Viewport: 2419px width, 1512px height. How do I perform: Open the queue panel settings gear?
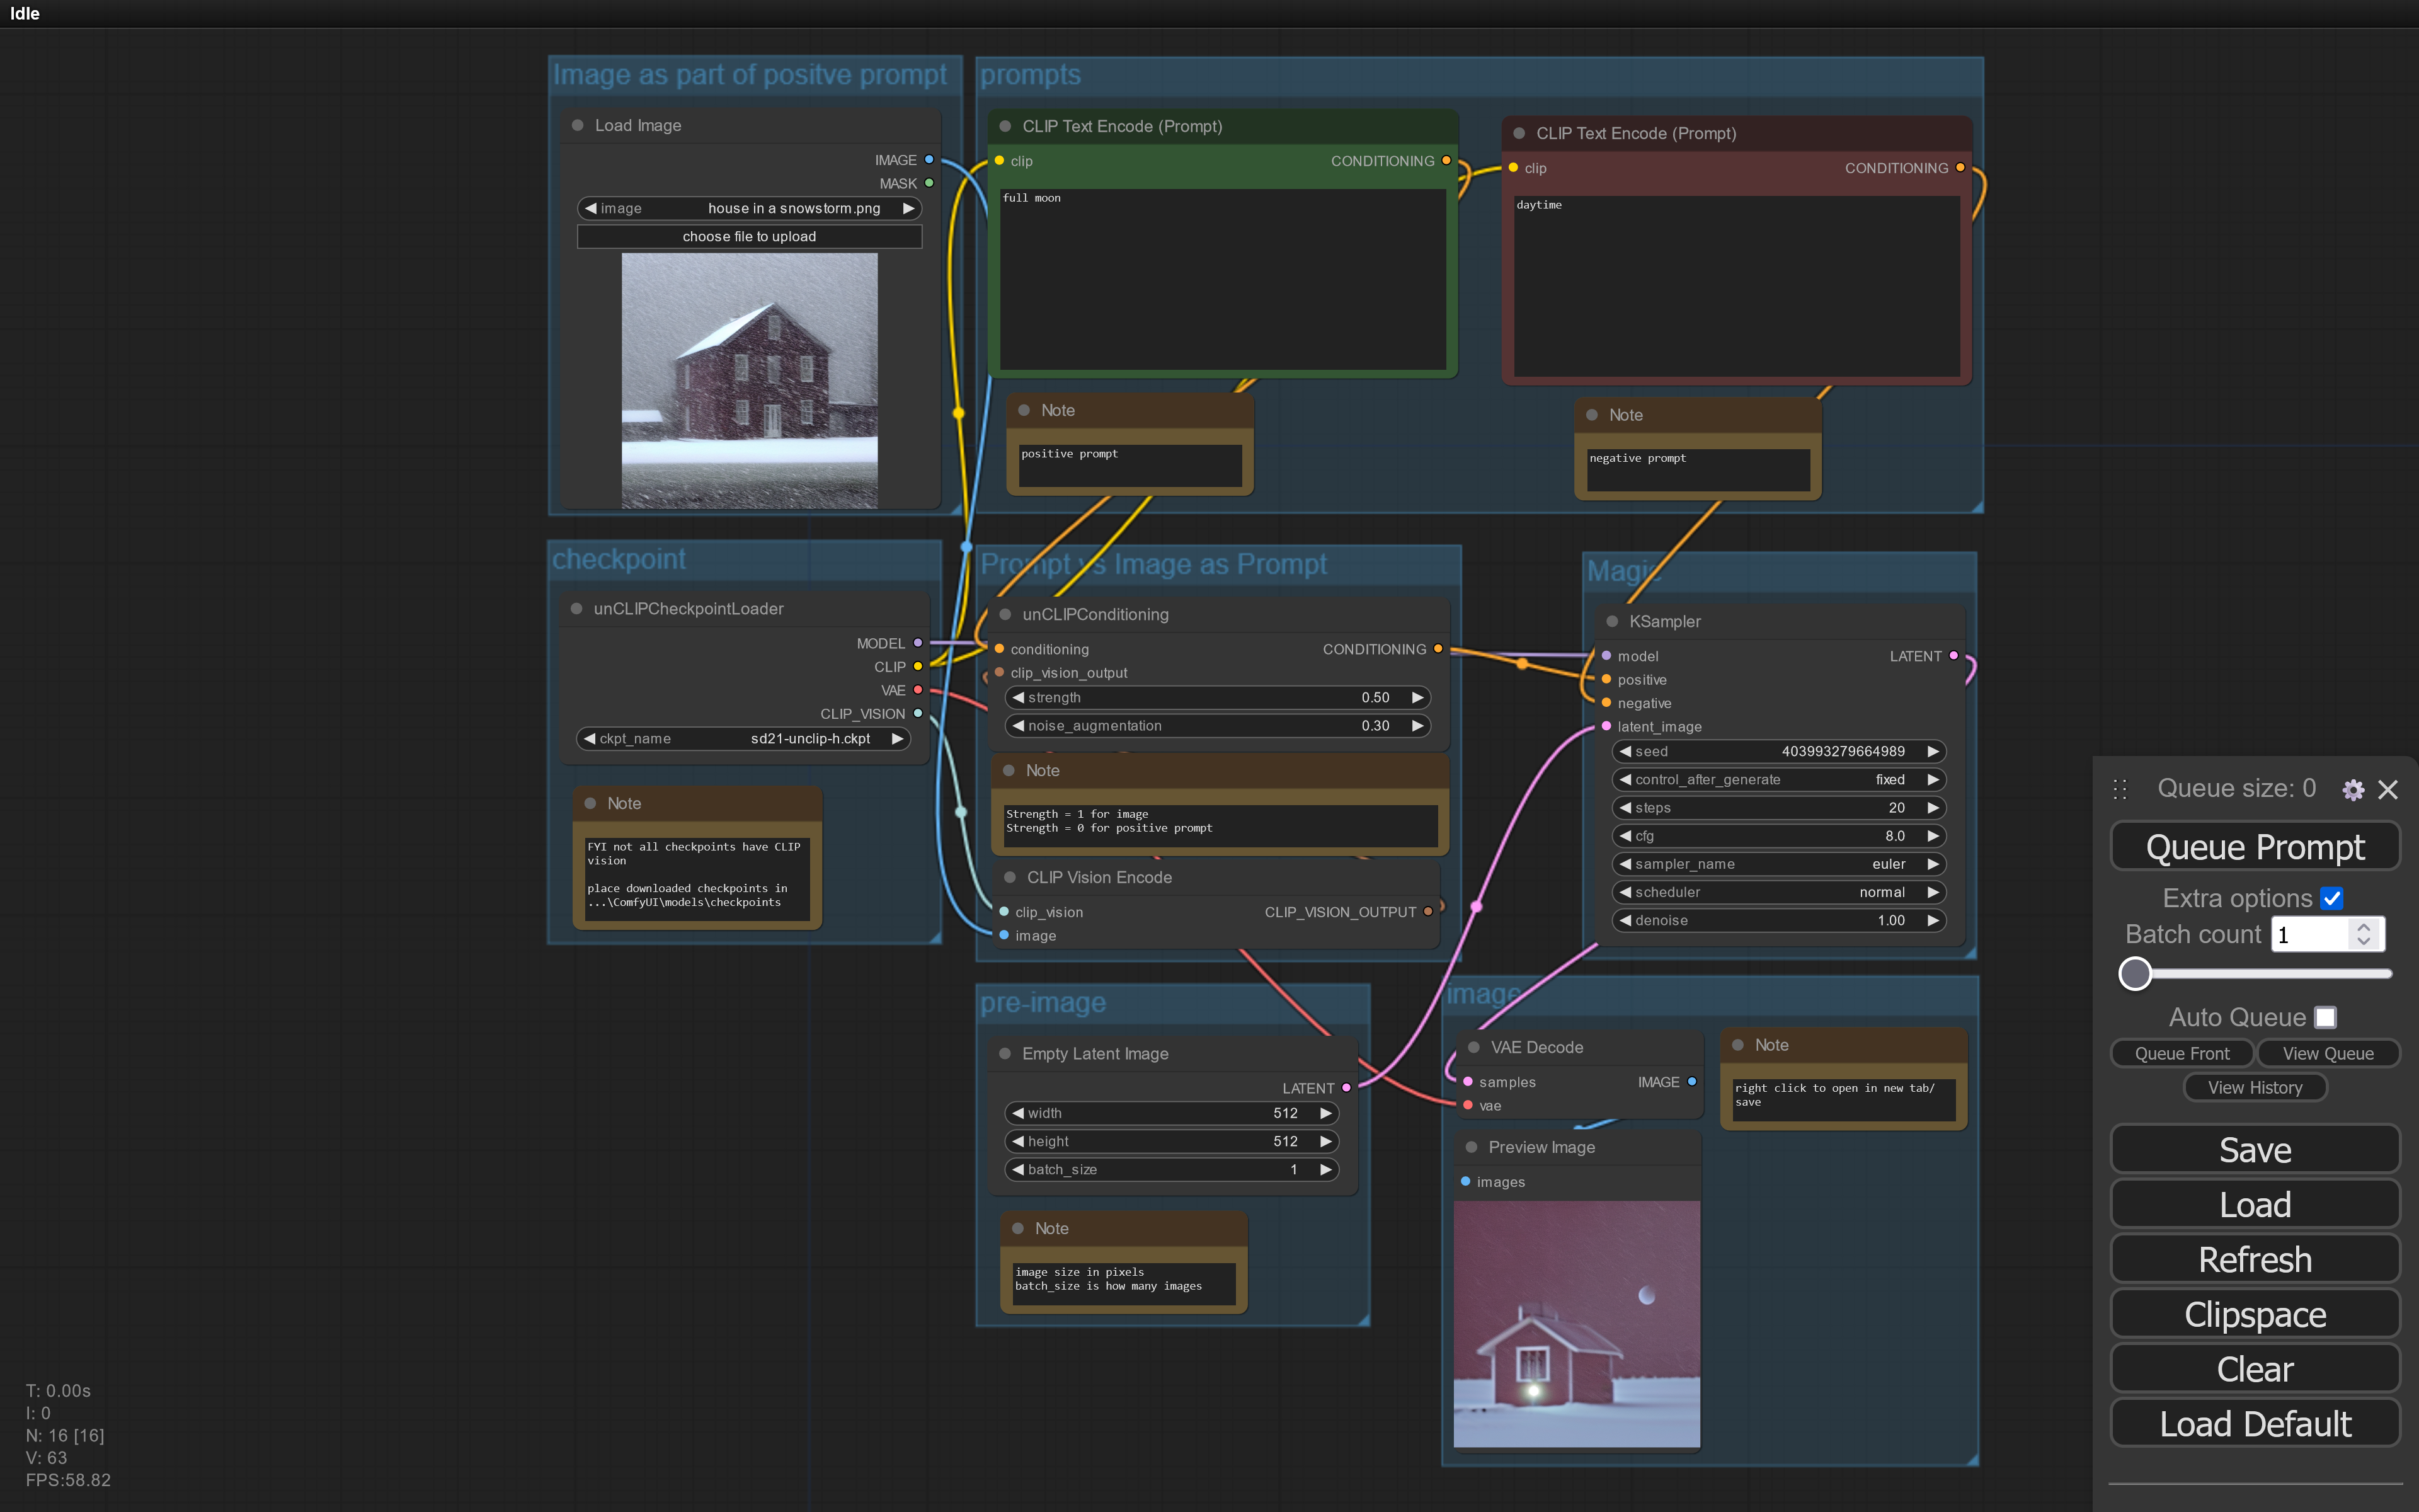tap(2353, 790)
